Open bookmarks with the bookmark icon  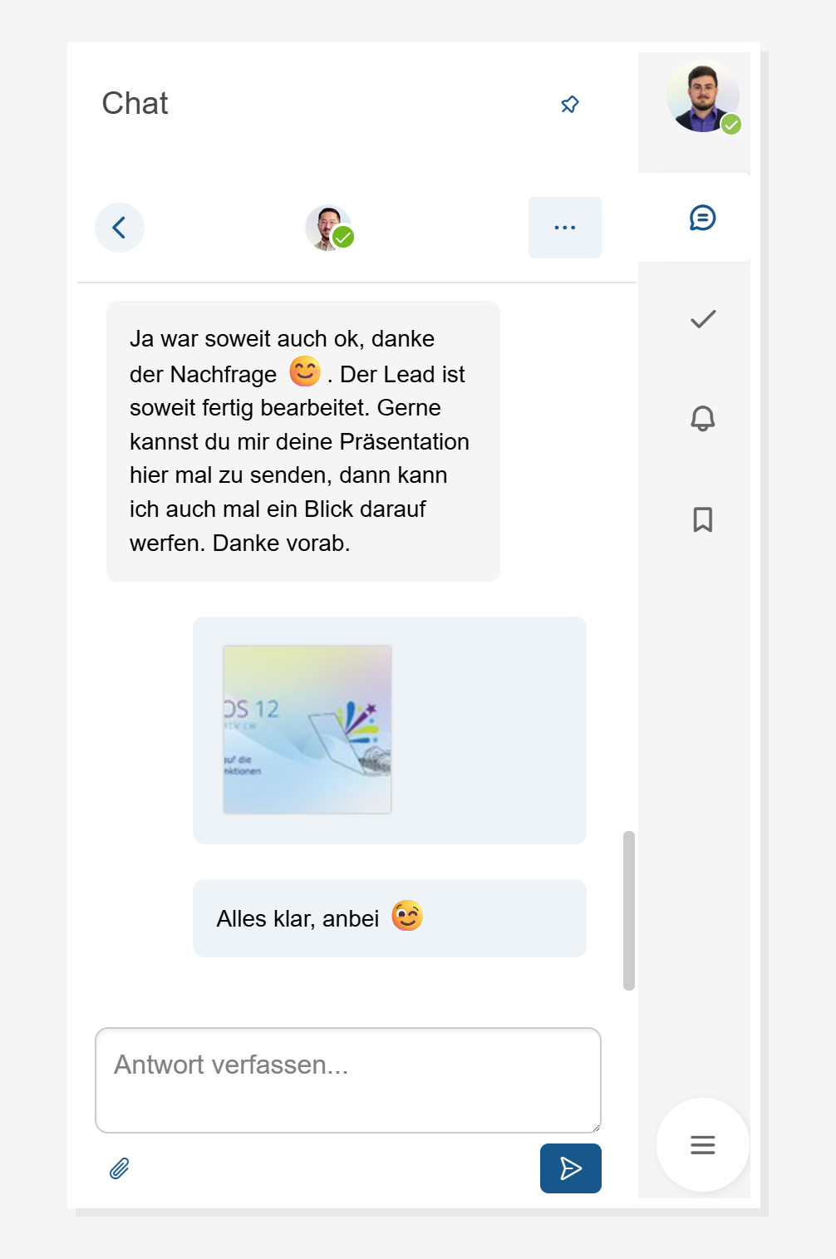(x=703, y=519)
